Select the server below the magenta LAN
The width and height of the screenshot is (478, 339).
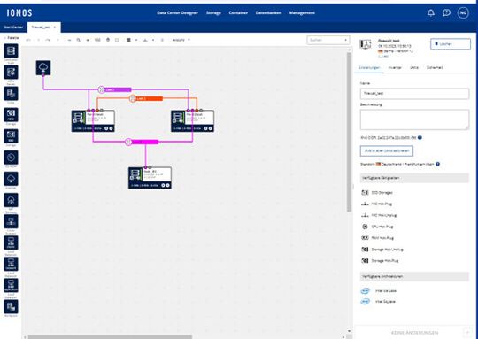[x=150, y=178]
